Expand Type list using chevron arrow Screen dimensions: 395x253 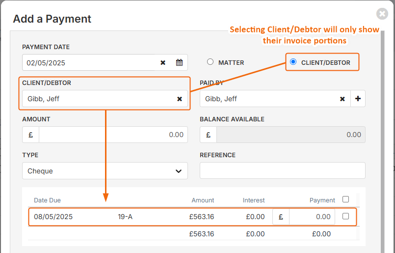point(179,171)
